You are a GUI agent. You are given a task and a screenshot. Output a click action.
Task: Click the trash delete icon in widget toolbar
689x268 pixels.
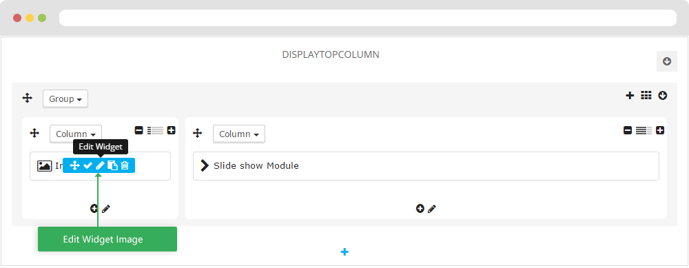[125, 165]
